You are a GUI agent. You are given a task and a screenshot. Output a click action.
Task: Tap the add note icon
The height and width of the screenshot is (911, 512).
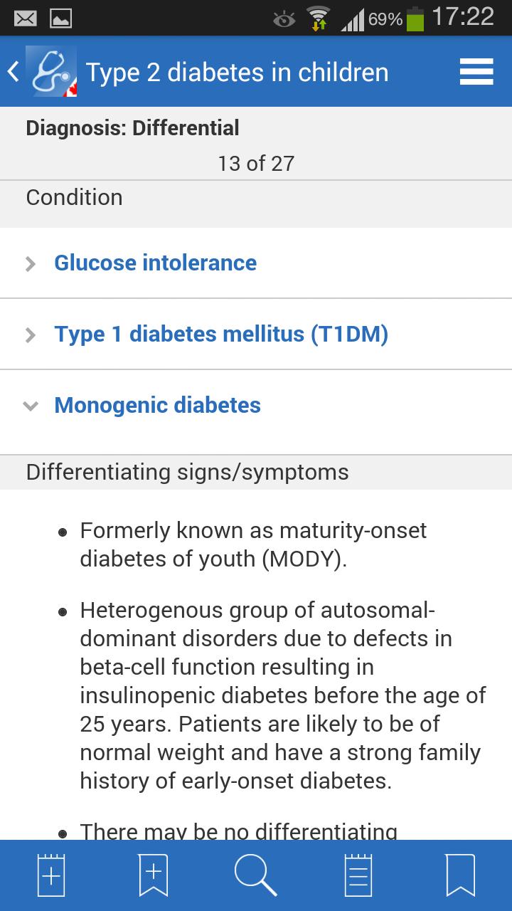51,875
